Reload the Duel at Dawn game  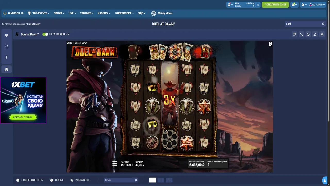(308, 34)
